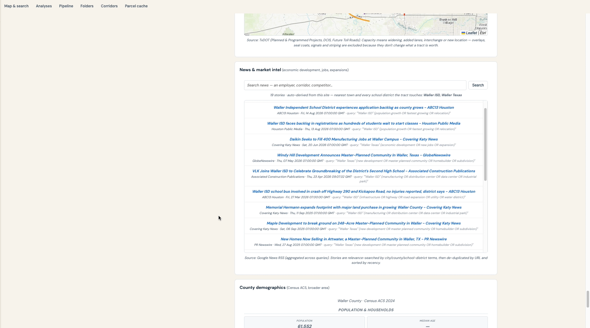Open Waller ISD school bus crash story
Screen dimensions: 590x328
(x=364, y=192)
